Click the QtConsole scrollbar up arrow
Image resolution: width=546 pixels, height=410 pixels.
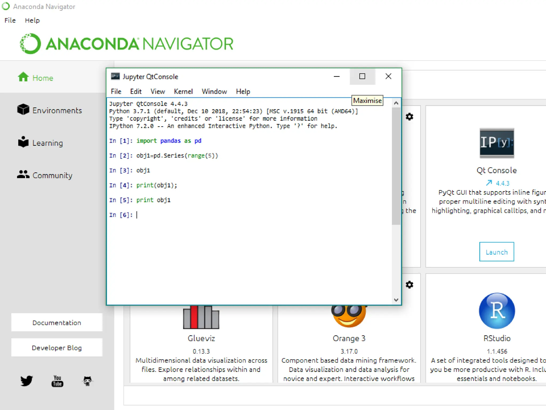(396, 103)
